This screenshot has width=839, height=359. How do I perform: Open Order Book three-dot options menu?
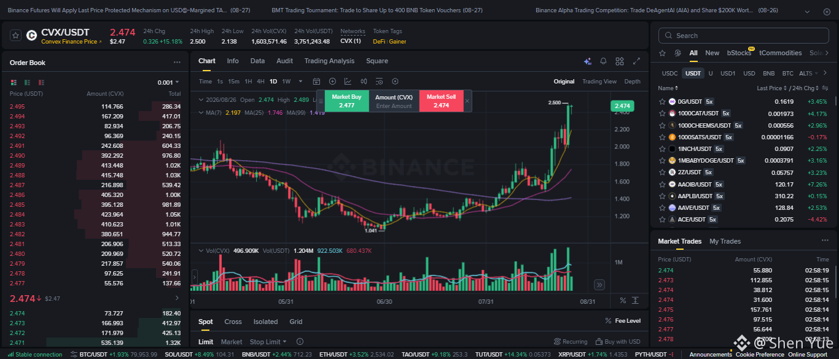[x=177, y=63]
